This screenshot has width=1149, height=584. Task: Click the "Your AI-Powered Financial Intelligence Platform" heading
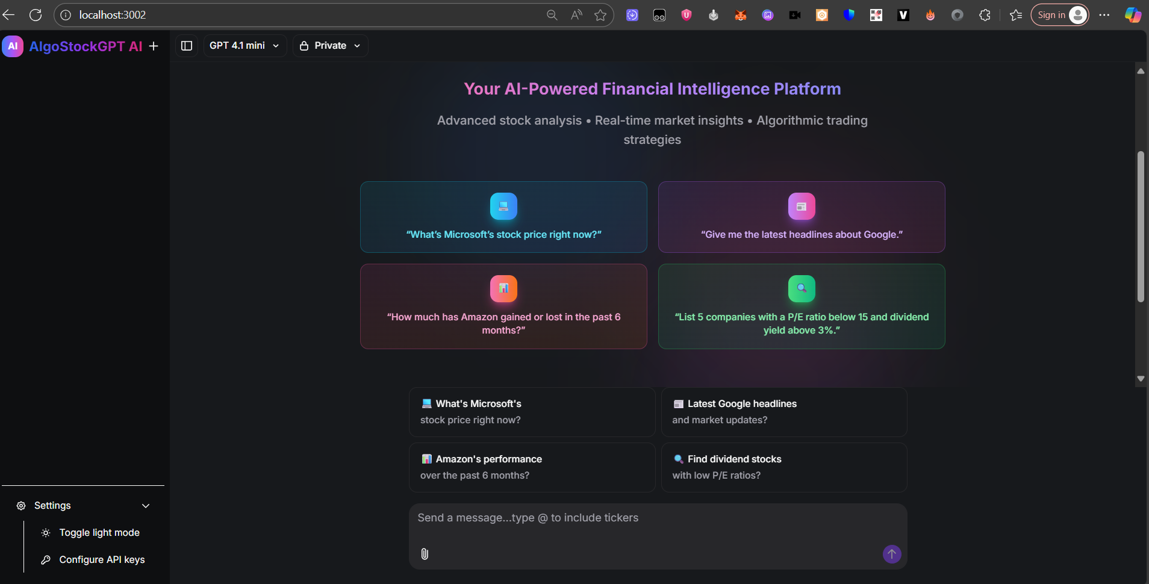click(653, 89)
